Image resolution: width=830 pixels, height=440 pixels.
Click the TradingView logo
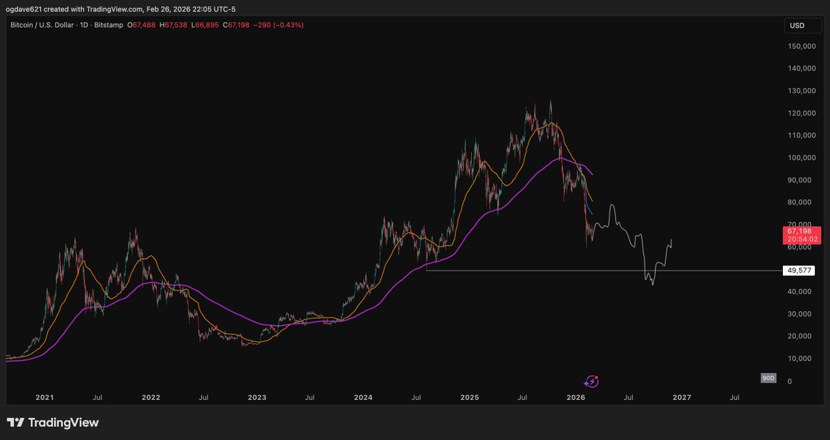[53, 422]
